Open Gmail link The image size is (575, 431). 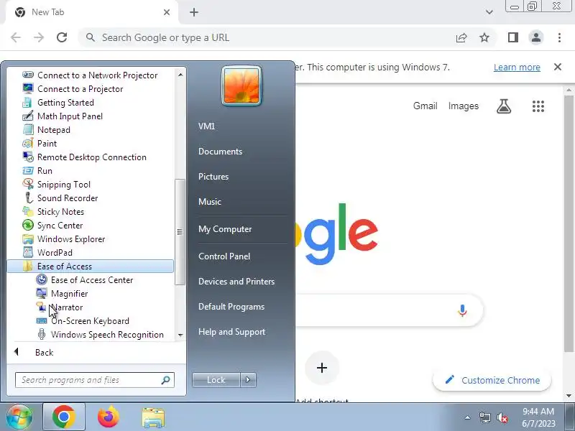click(x=425, y=106)
